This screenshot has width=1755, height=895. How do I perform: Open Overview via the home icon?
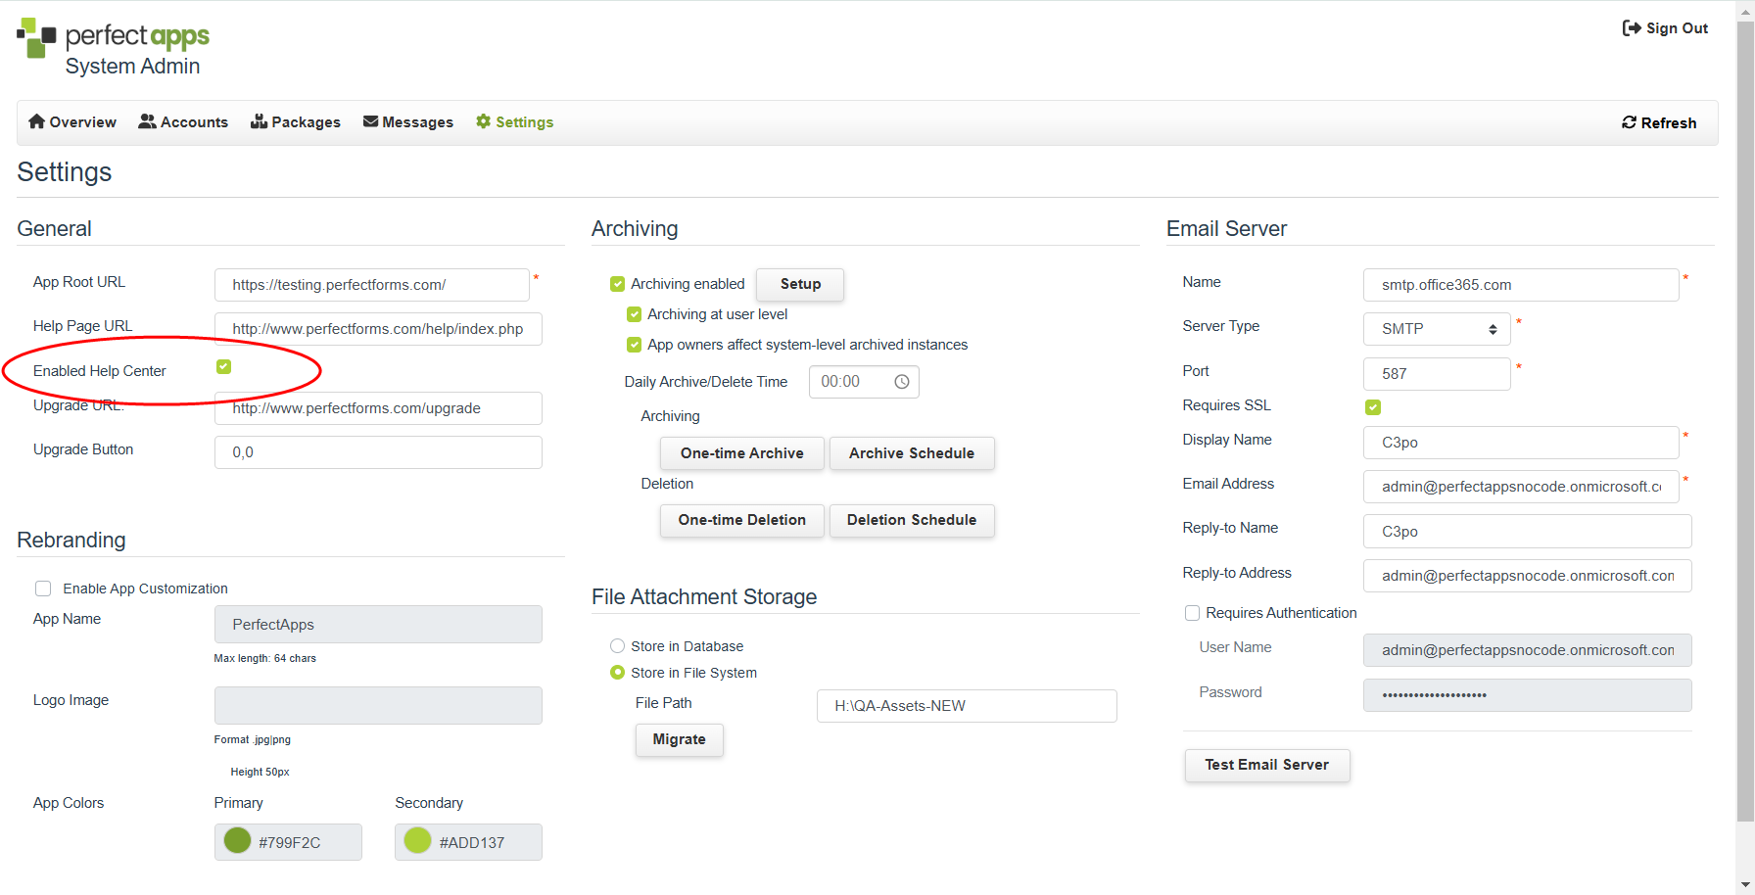(37, 121)
